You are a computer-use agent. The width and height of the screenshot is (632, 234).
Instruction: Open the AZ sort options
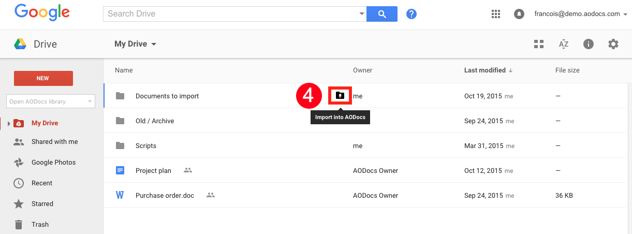(x=564, y=44)
